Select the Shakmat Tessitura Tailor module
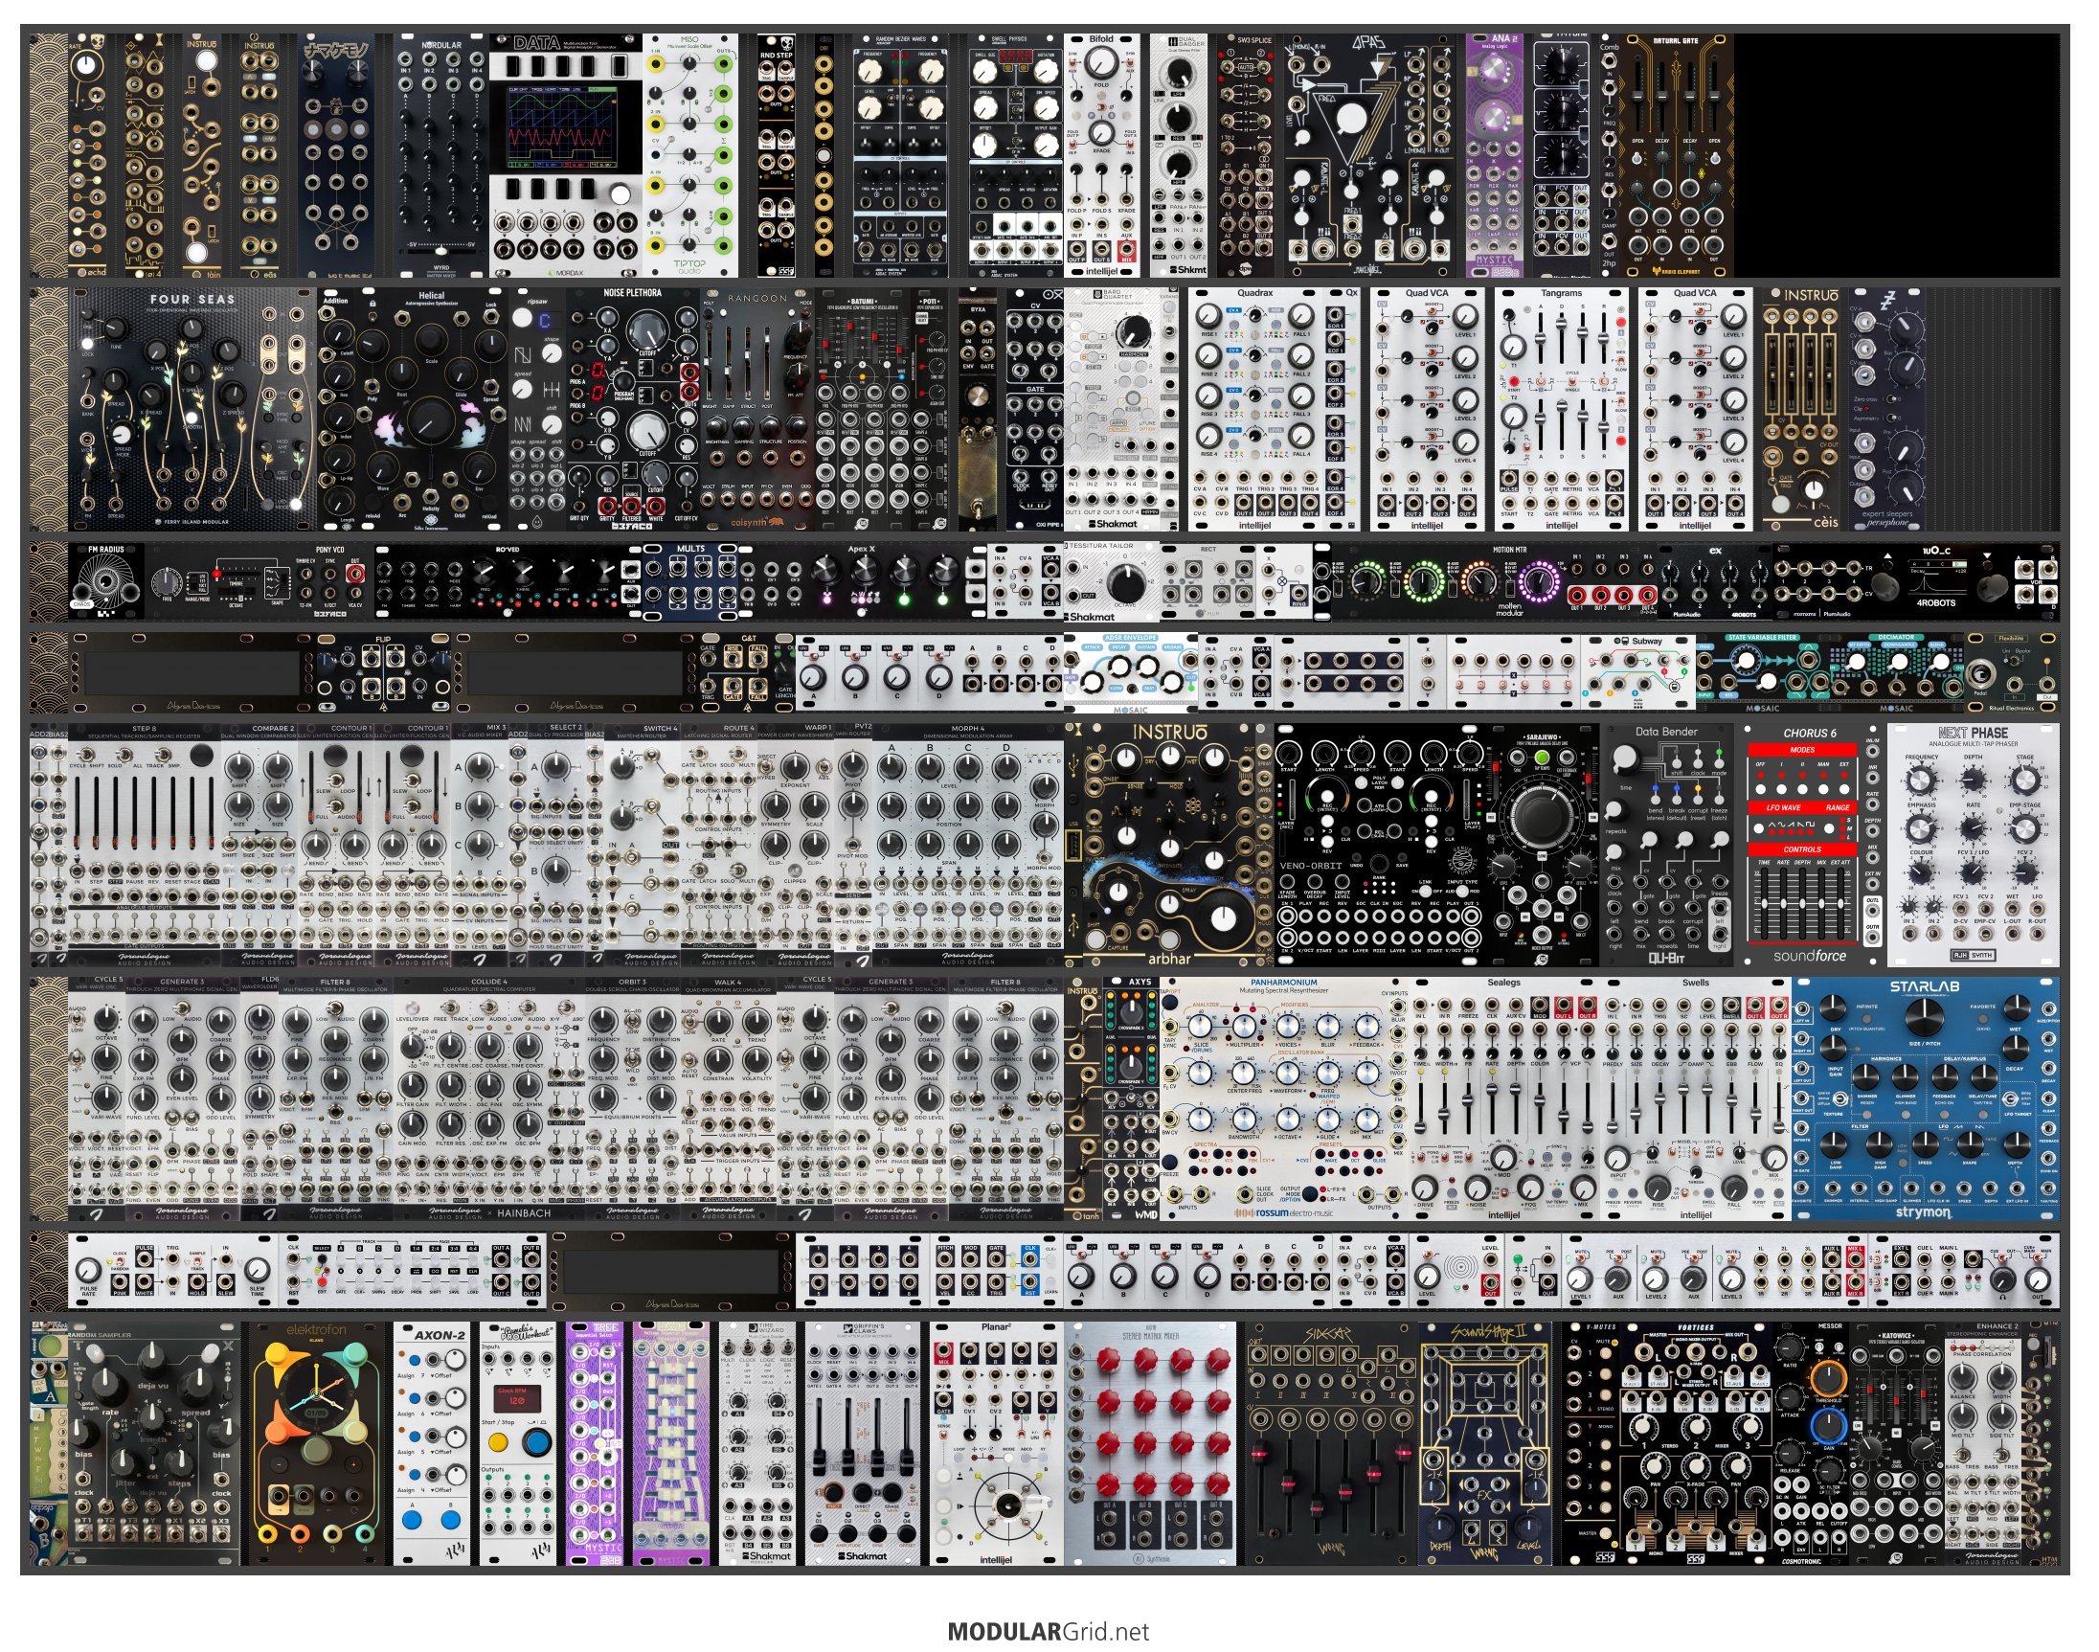Image resolution: width=2099 pixels, height=1652 pixels. click(x=1112, y=581)
